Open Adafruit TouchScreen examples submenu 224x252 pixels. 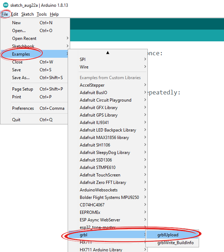click(108, 175)
